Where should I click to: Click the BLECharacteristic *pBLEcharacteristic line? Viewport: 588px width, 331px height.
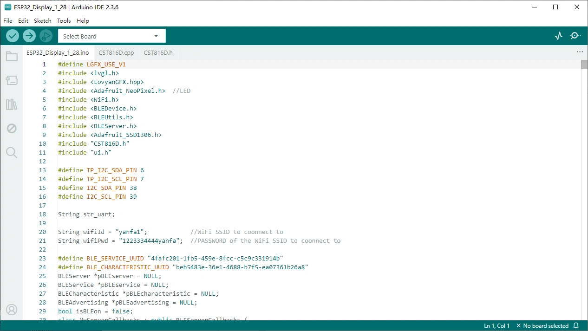[138, 294]
